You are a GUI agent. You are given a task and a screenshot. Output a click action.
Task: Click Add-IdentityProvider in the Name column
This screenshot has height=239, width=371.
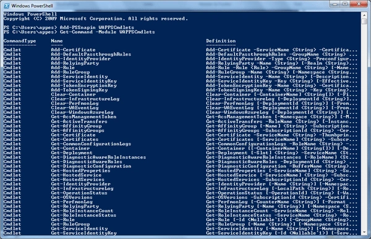[x=80, y=59]
